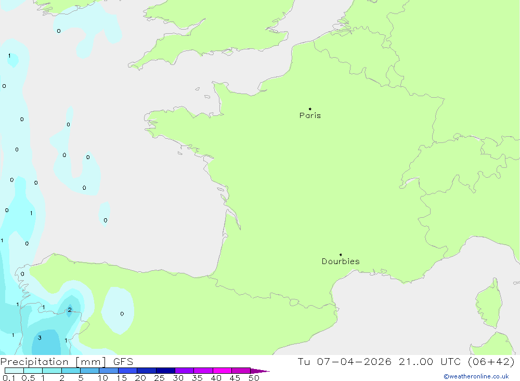This screenshot has width=520, height=381.
Task: Pick the 45–50 mm legend swatch
Action: [x=241, y=371]
